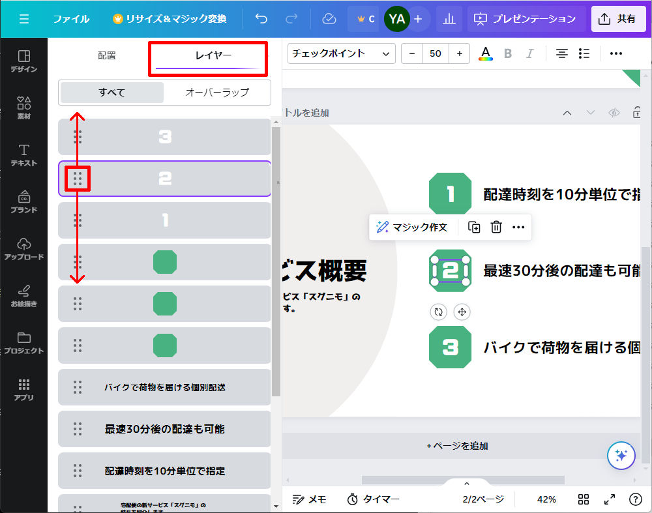652x513 pixels.
Task: Switch to grid view of pages
Action: (584, 499)
